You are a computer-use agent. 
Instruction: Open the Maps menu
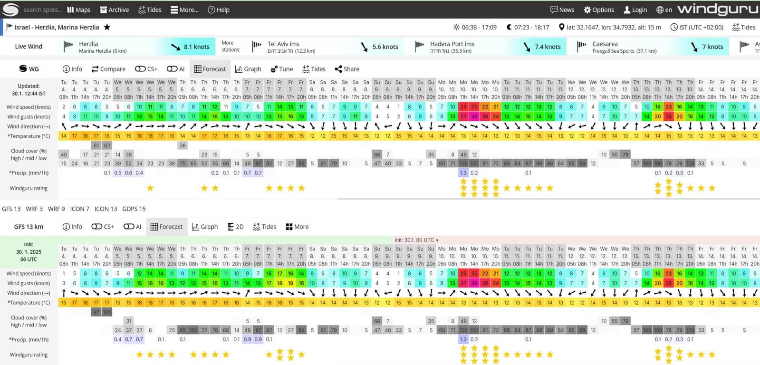pyautogui.click(x=78, y=10)
